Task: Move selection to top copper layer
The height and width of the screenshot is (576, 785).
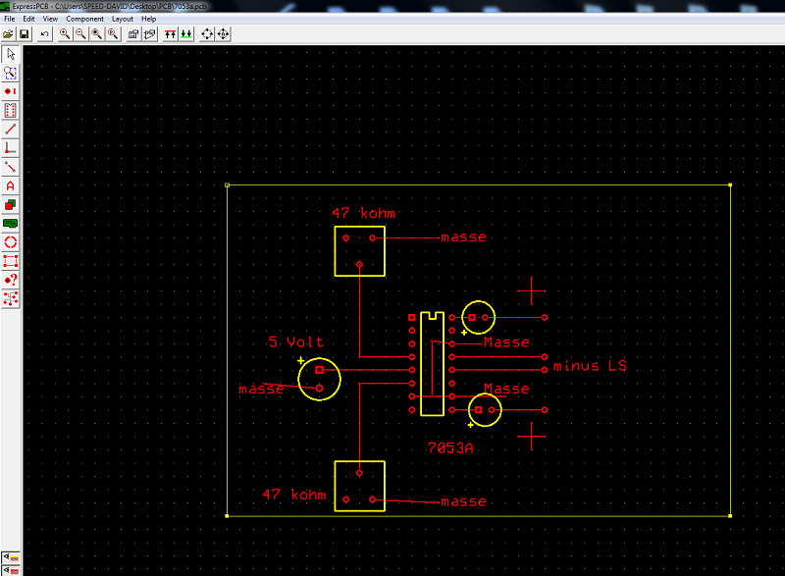Action: [x=170, y=34]
